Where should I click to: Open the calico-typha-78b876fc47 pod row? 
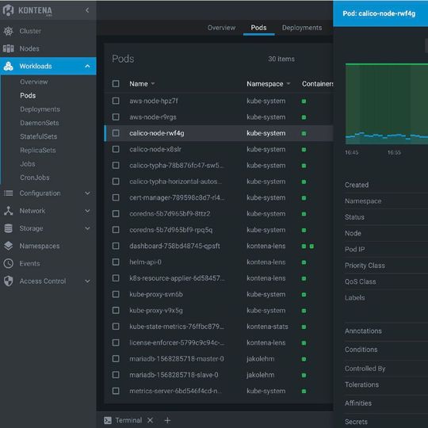click(x=219, y=166)
